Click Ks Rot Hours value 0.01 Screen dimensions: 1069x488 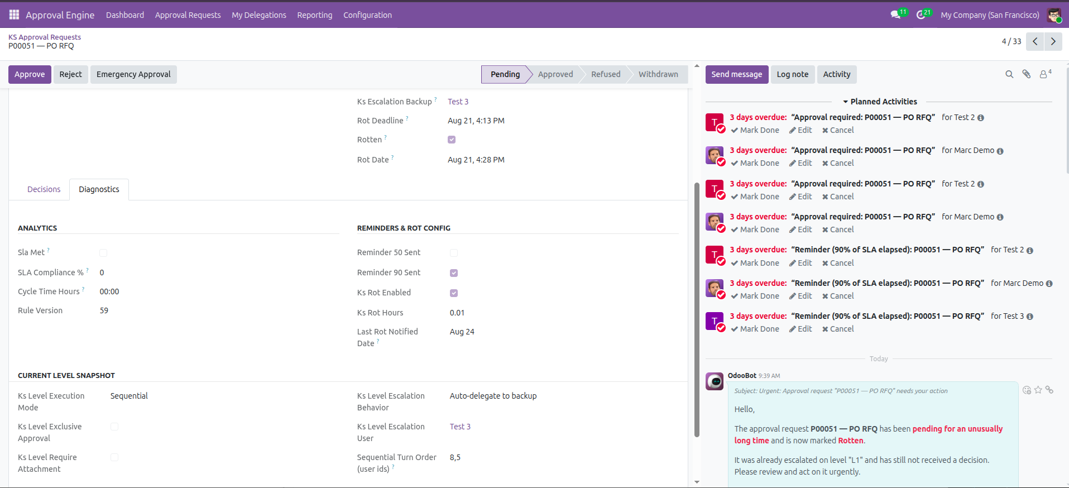pyautogui.click(x=457, y=313)
